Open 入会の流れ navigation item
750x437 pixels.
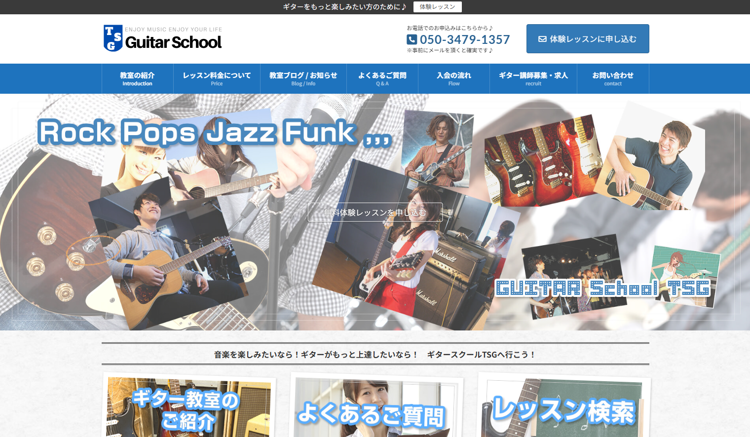pyautogui.click(x=453, y=78)
